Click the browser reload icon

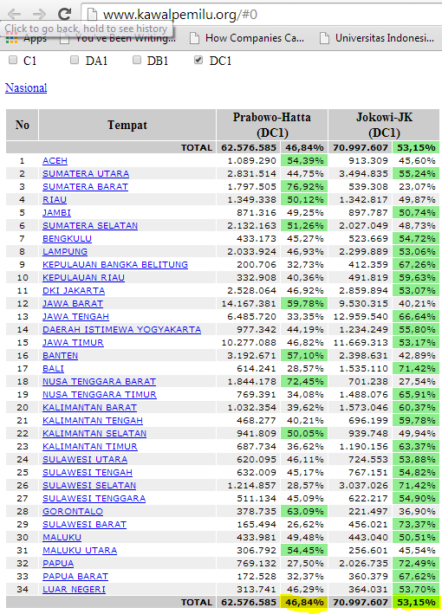coord(64,14)
